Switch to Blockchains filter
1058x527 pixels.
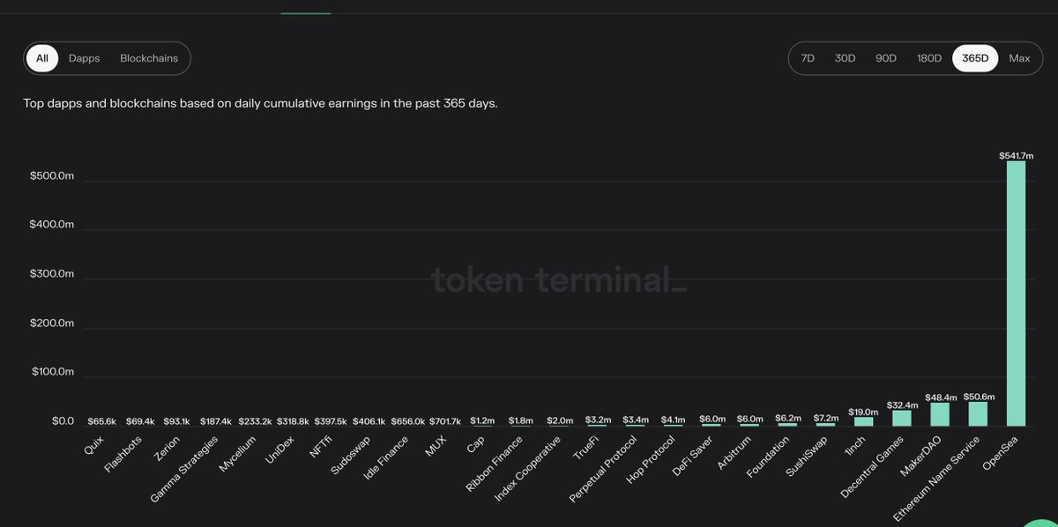(149, 58)
